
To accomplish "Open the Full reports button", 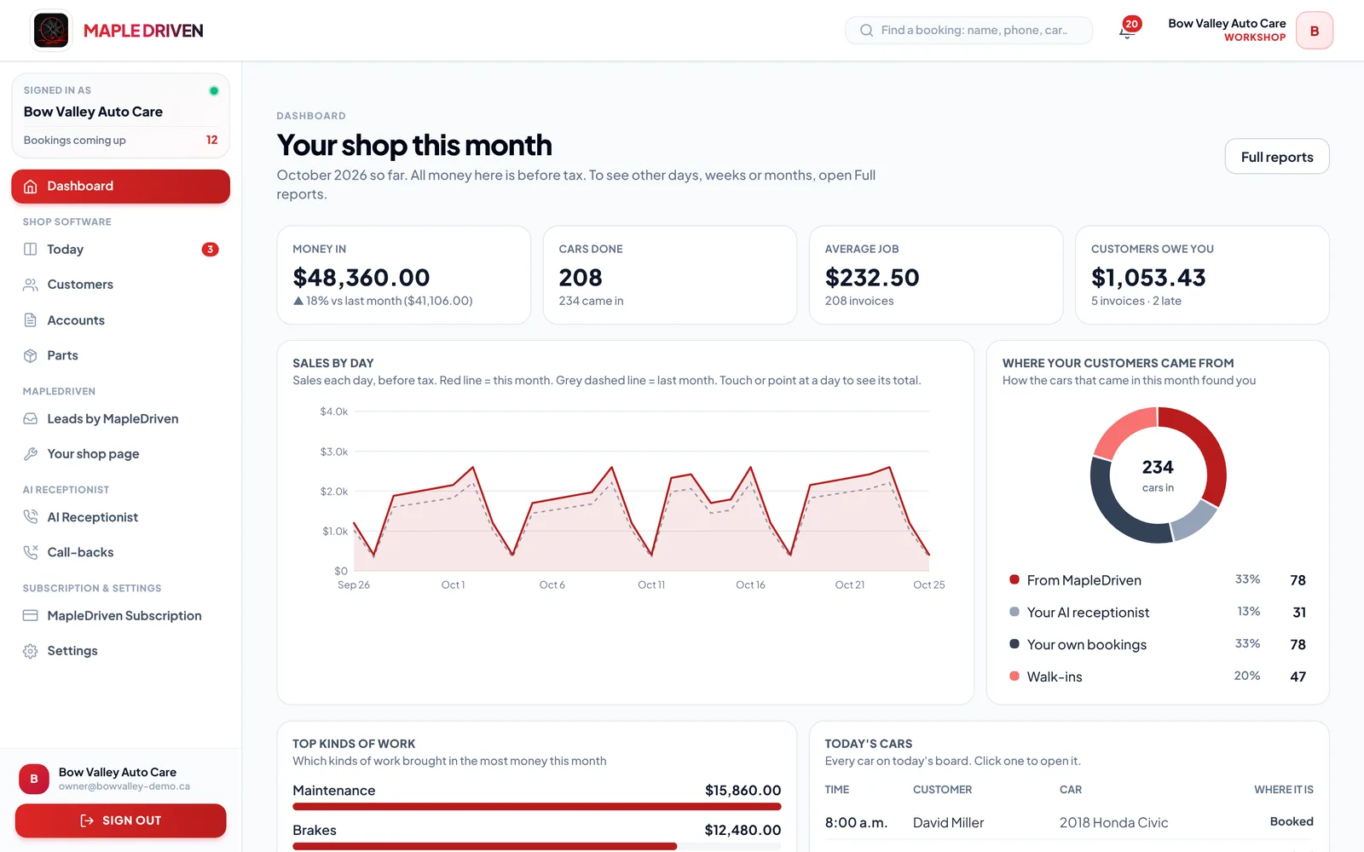I will click(1277, 157).
